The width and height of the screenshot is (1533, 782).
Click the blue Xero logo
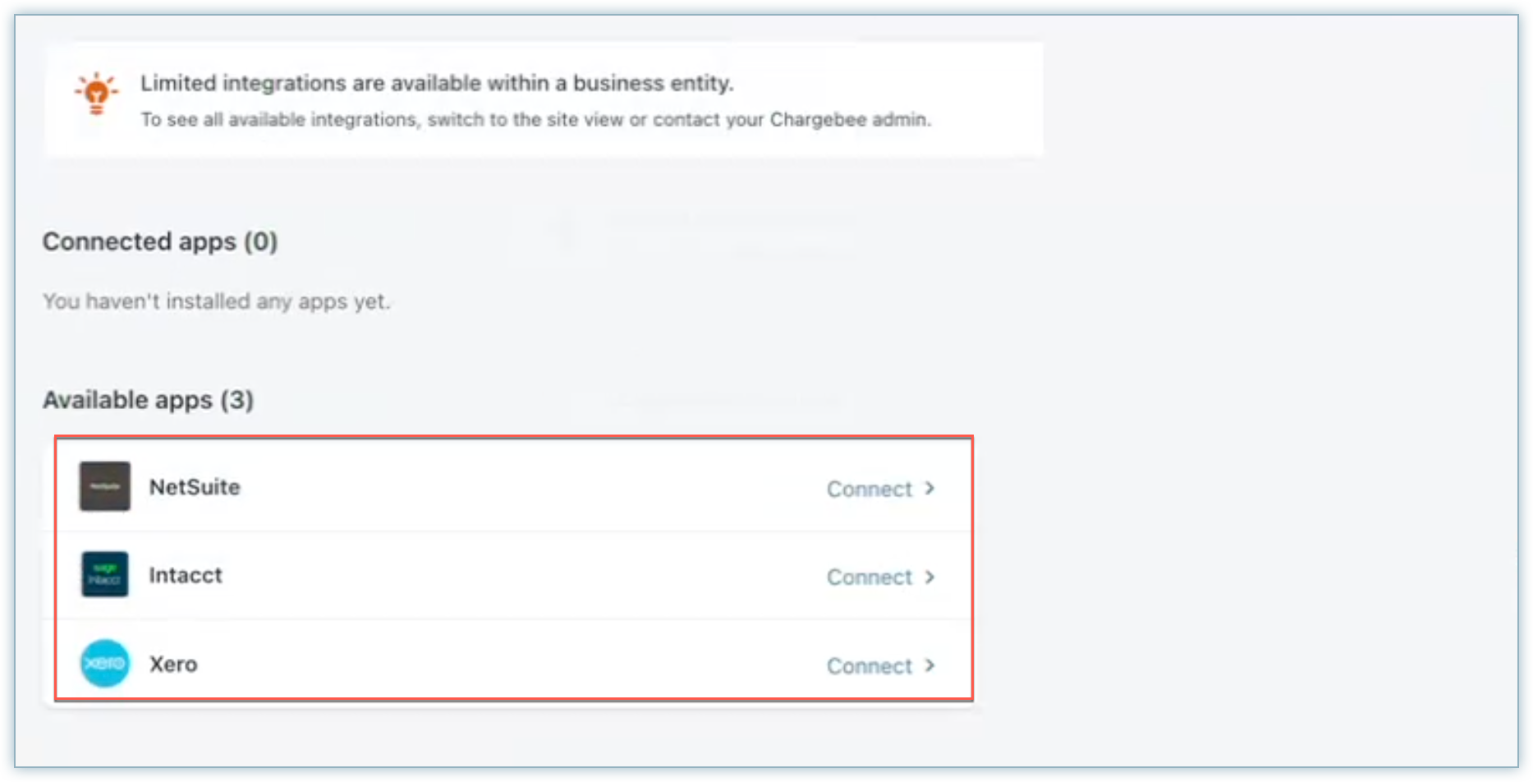(x=104, y=663)
